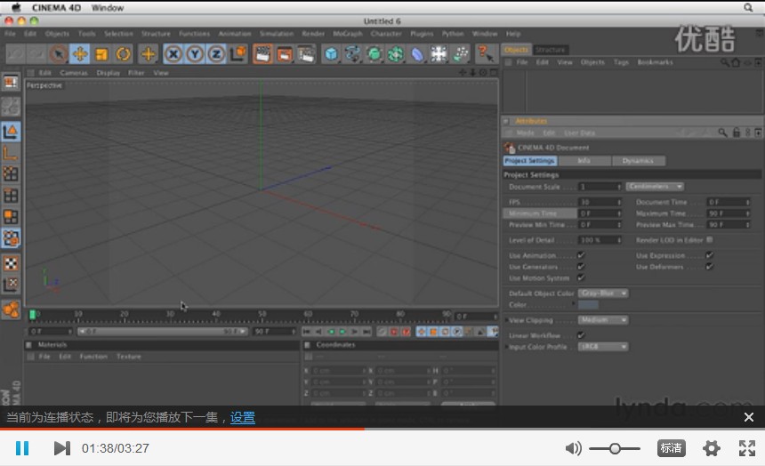Switch to Edges mode

tap(11, 195)
